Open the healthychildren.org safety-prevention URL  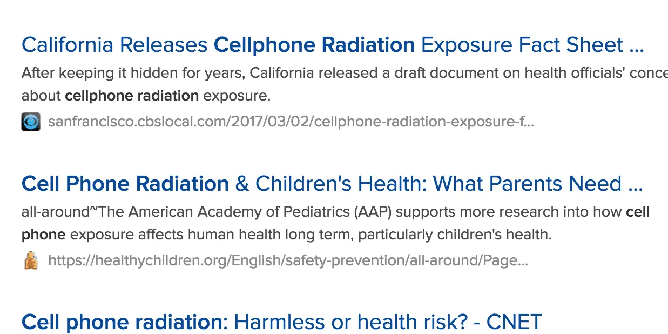pyautogui.click(x=288, y=261)
